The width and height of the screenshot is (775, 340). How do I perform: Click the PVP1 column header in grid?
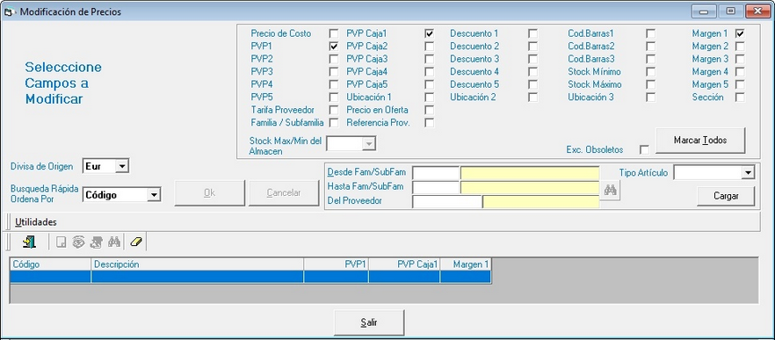click(336, 264)
